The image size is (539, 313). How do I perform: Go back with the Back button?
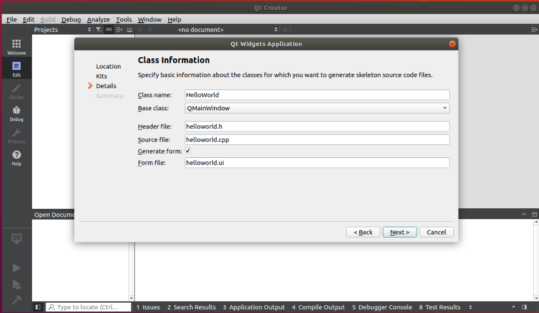coord(363,232)
